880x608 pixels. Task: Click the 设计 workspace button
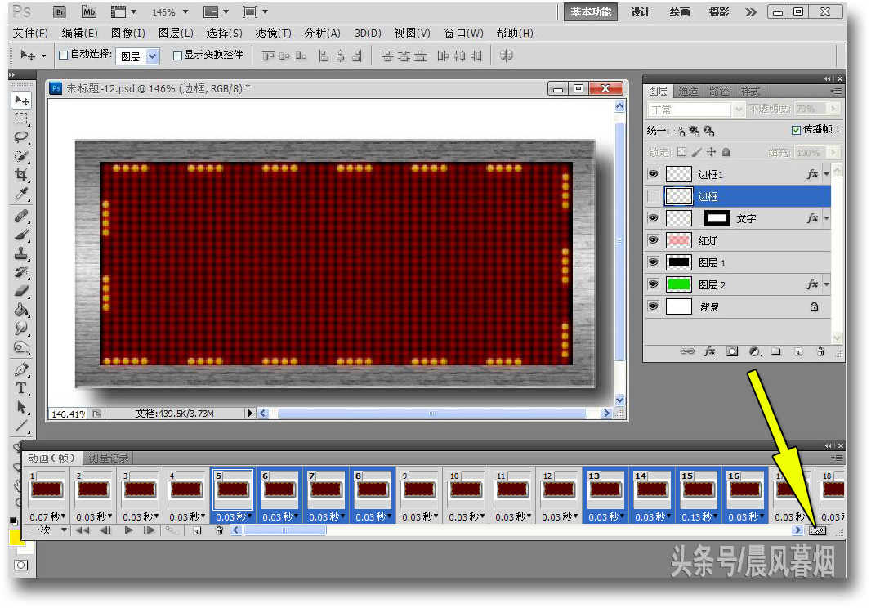[x=640, y=12]
